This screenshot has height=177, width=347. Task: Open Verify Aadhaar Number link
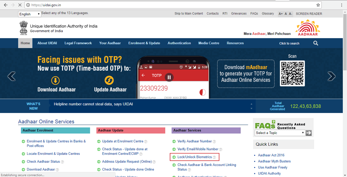[194, 141]
